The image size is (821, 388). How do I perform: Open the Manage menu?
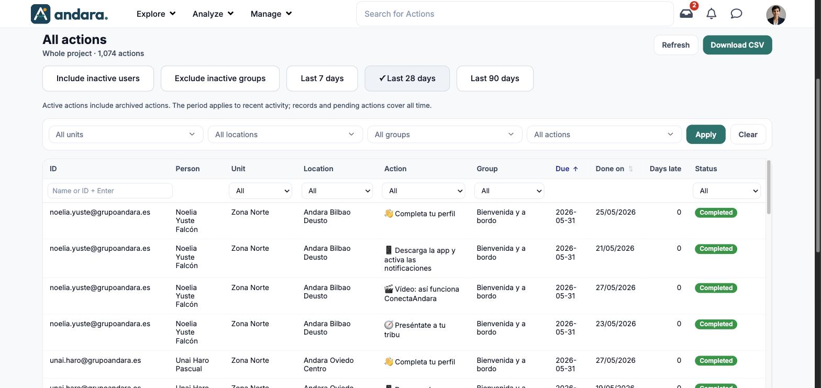point(271,14)
